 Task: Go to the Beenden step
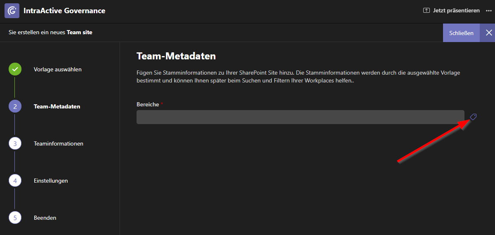[x=45, y=218]
